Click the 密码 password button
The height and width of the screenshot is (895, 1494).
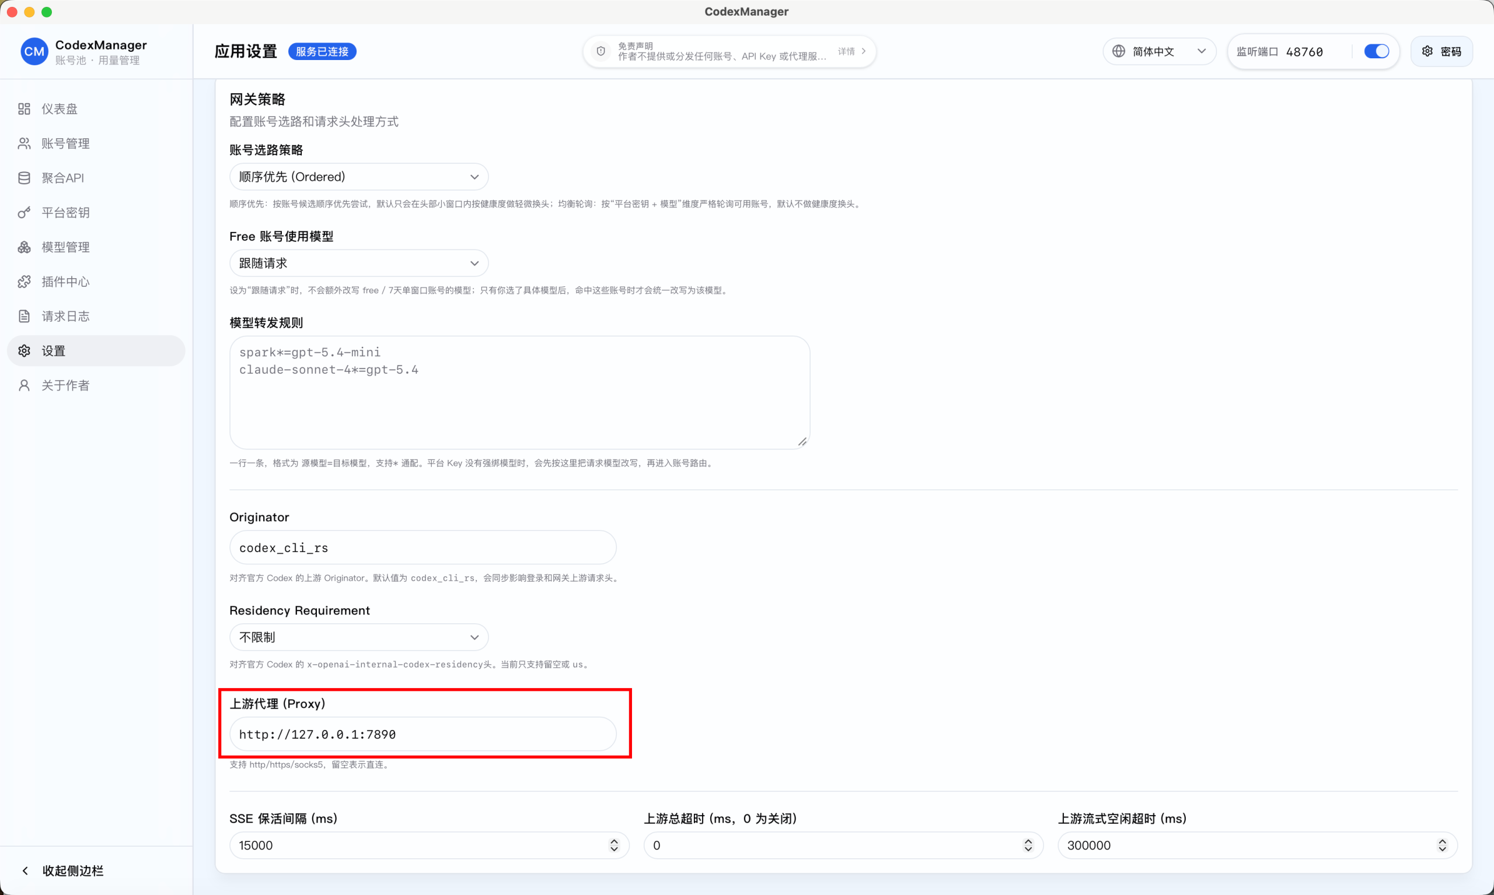[1441, 51]
